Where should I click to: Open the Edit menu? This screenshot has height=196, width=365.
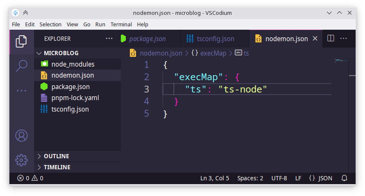[30, 24]
